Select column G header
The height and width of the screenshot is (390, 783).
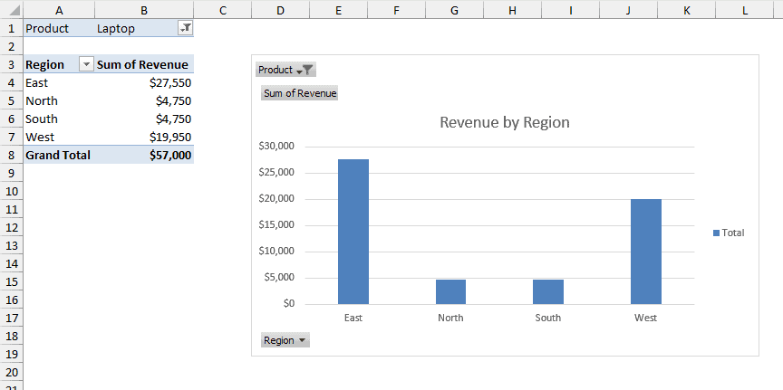pos(454,10)
